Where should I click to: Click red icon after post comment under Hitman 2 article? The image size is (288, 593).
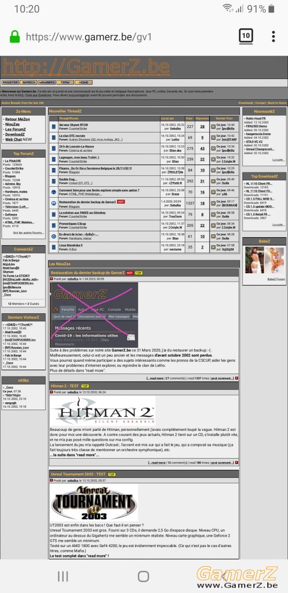(x=237, y=463)
